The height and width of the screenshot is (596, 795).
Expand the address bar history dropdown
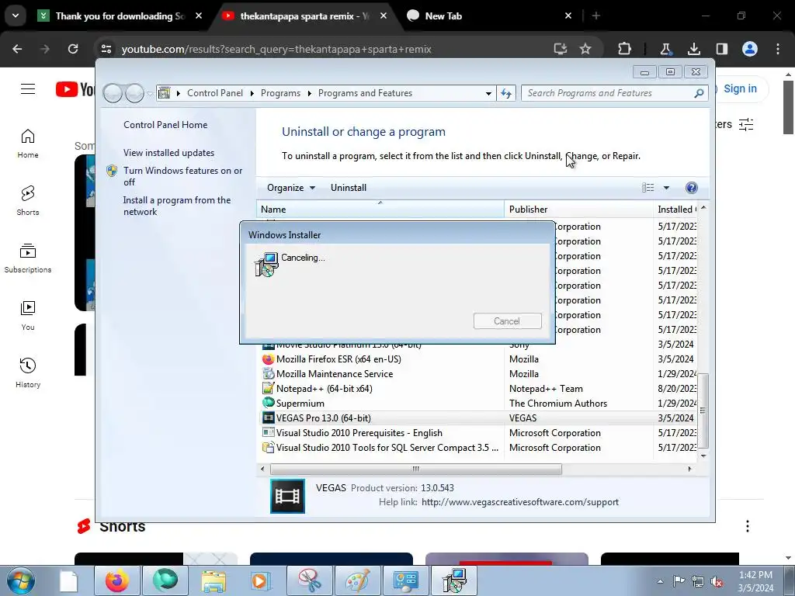click(488, 93)
